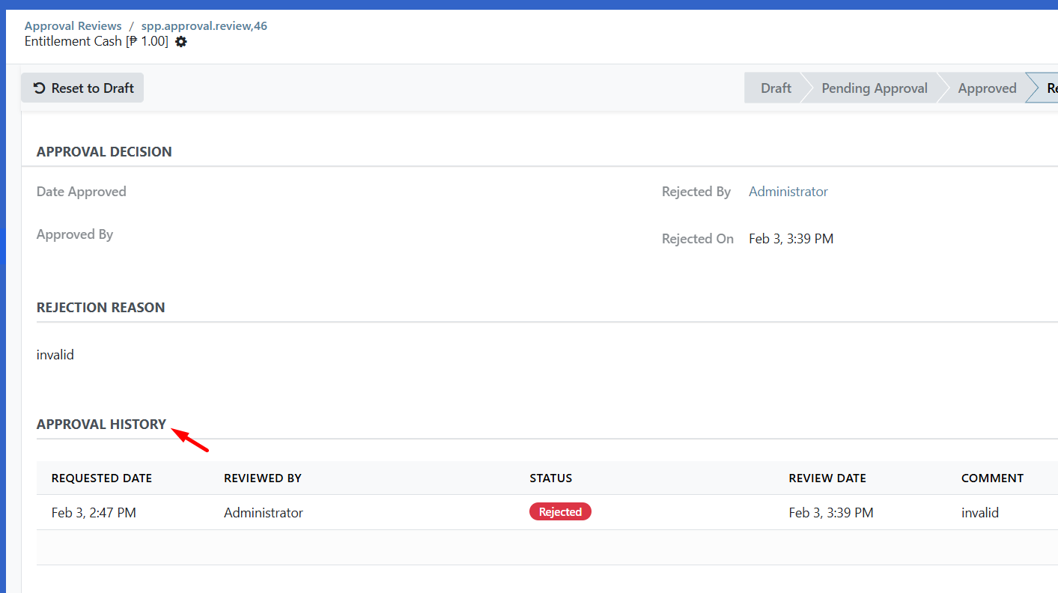Click Administrator in the approval history row
1058x593 pixels.
point(264,513)
